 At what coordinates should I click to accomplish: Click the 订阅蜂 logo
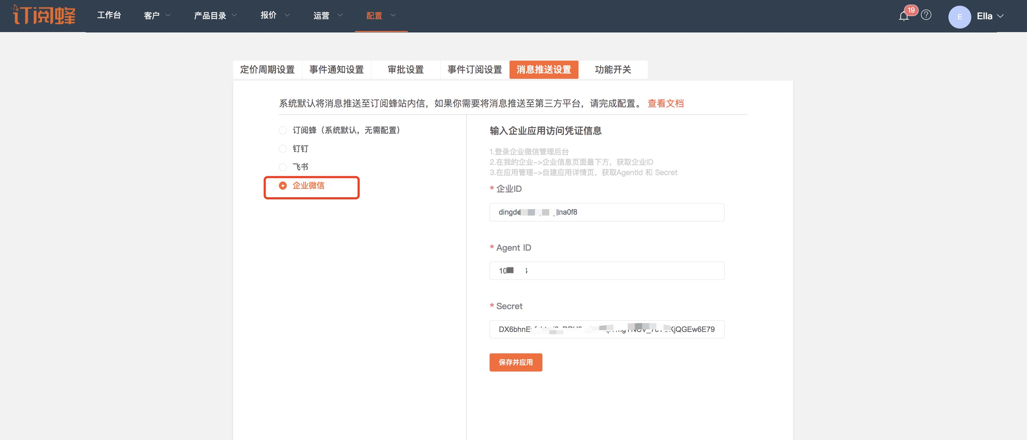tap(44, 15)
